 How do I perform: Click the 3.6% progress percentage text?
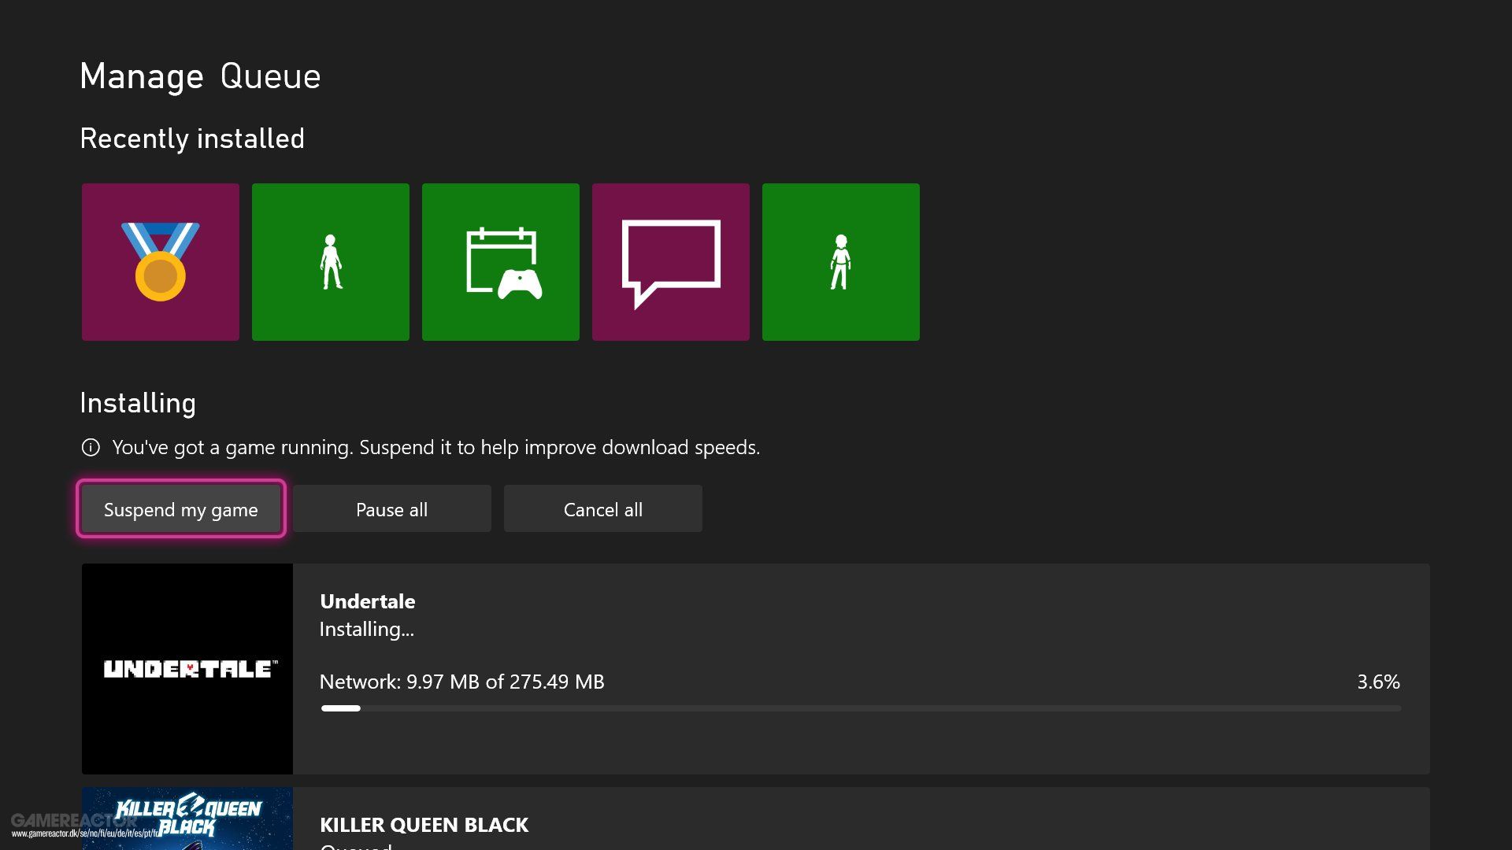click(x=1378, y=682)
